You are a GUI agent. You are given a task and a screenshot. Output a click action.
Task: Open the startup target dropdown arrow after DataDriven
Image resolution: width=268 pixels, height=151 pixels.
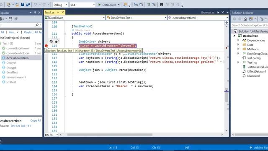pos(119,5)
